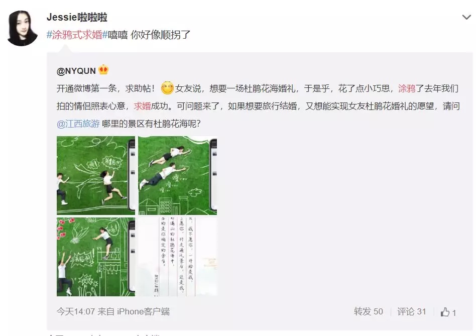Click the Jessie啦啦啦 username

pos(77,17)
